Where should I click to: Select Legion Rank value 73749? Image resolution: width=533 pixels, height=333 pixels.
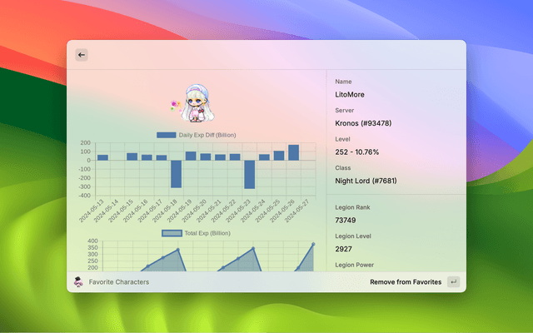[x=346, y=221]
